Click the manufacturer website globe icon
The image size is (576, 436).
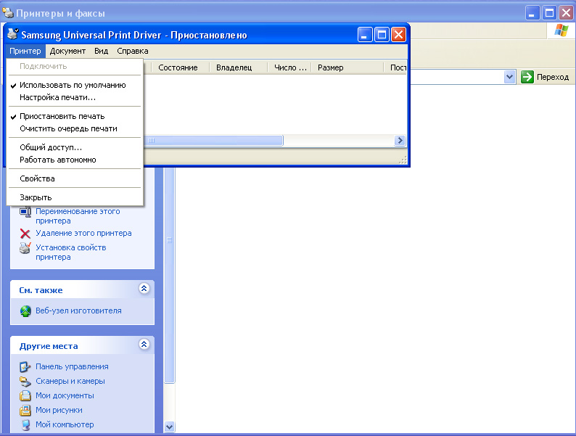(x=25, y=311)
